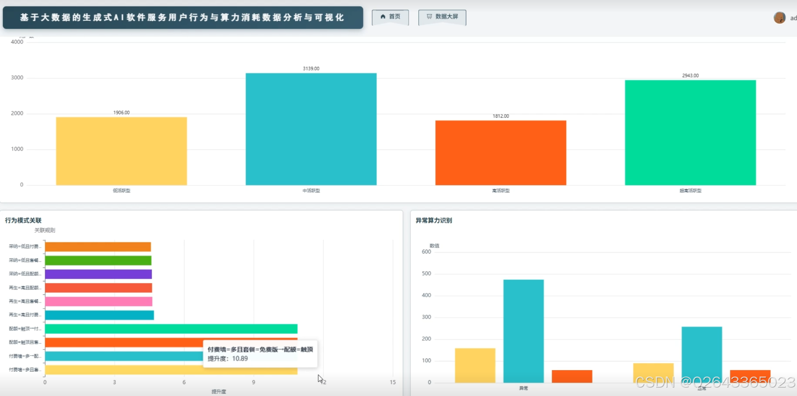The height and width of the screenshot is (396, 797).
Task: Click the 3139.00 value label
Action: pyautogui.click(x=311, y=69)
